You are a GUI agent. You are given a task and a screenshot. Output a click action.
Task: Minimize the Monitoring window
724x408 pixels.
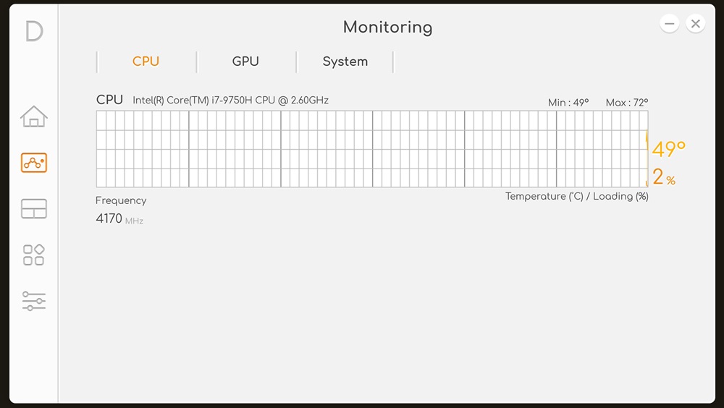(x=670, y=24)
